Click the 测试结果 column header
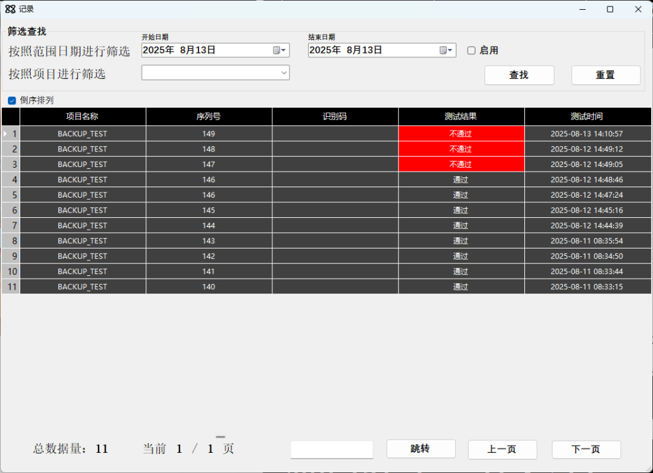 pyautogui.click(x=460, y=117)
